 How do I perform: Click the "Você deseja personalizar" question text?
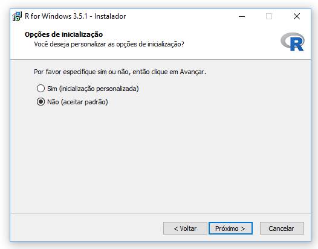coord(109,44)
